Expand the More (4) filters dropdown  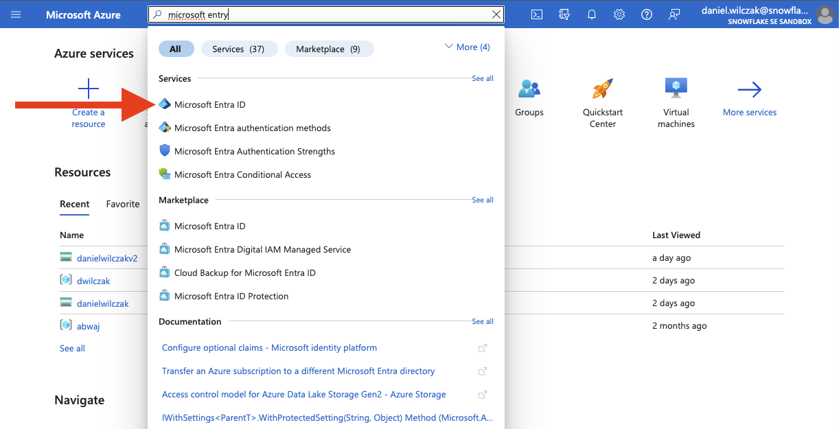coord(468,47)
